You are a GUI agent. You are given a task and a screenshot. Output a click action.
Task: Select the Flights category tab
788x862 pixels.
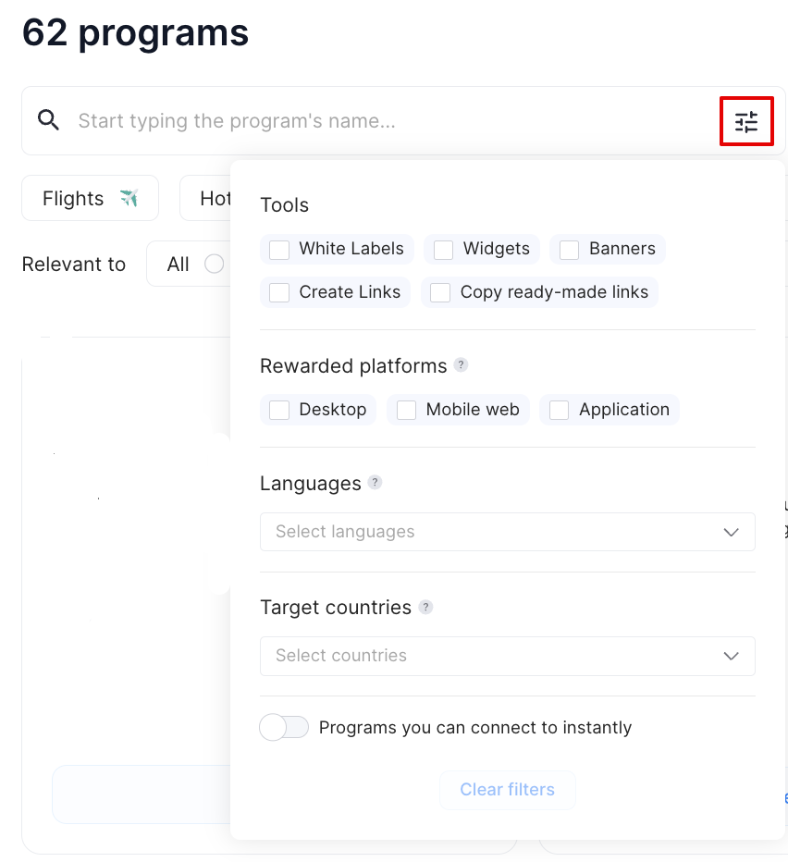point(90,199)
